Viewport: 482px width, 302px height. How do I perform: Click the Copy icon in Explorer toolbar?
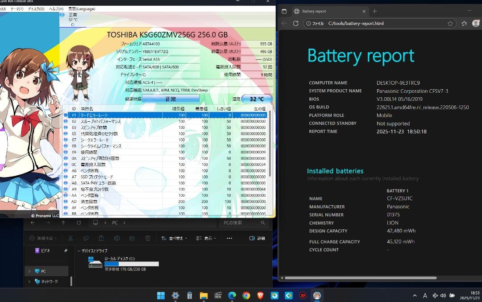tap(86, 239)
